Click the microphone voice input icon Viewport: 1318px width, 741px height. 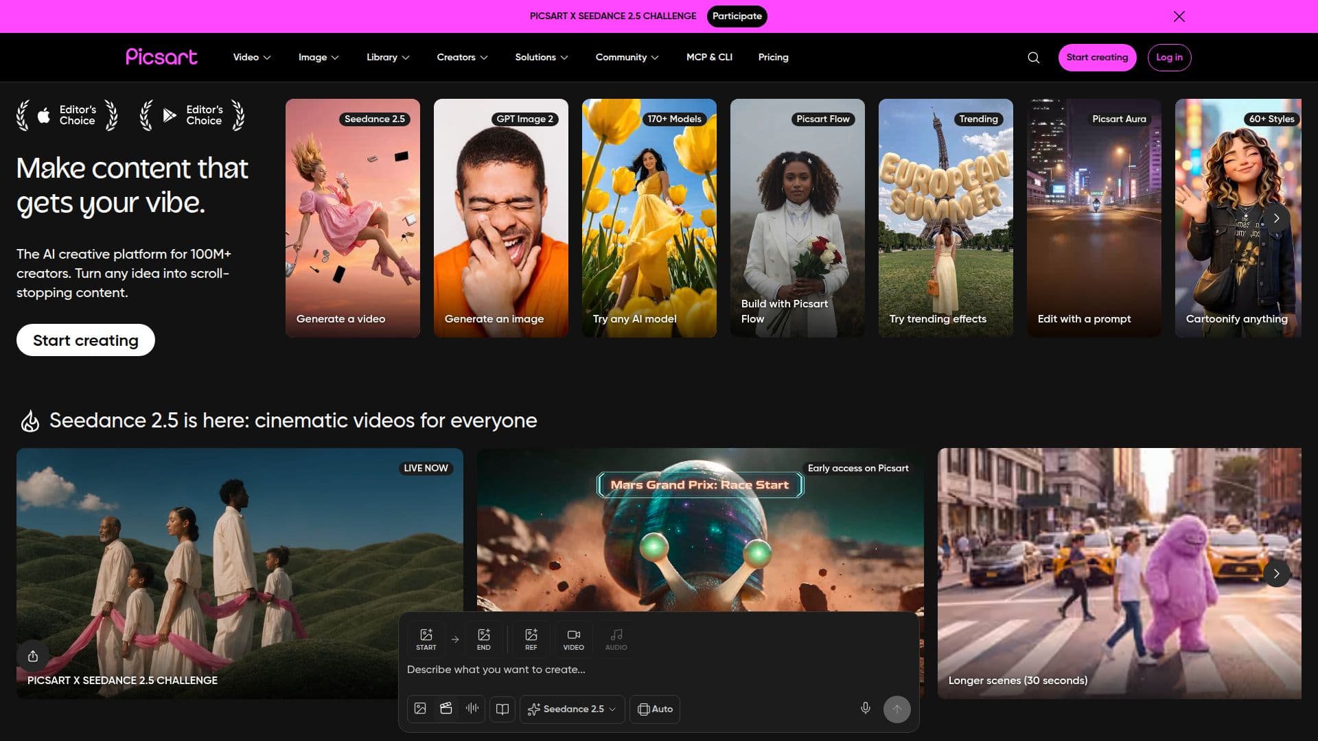coord(865,709)
